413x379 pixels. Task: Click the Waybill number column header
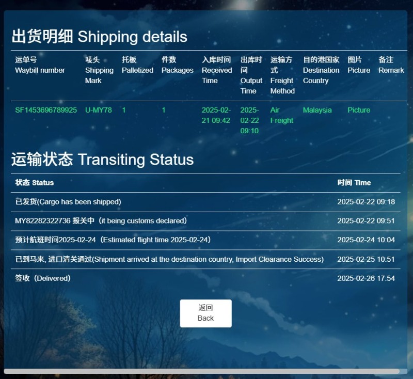(x=40, y=65)
